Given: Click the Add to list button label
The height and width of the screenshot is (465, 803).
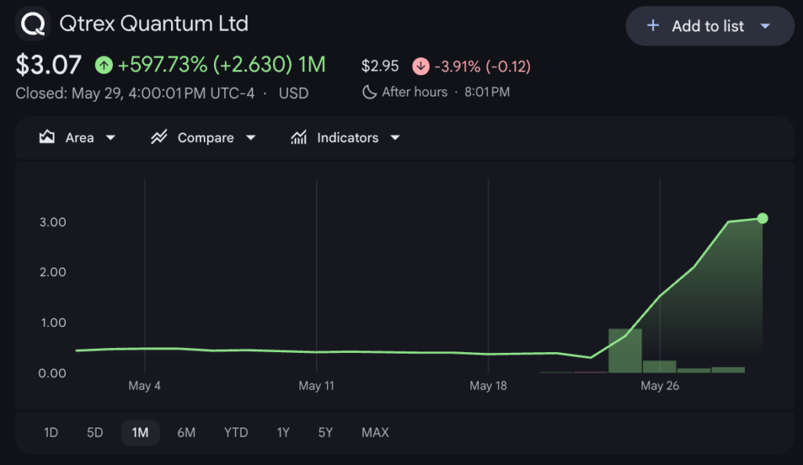Looking at the screenshot, I should (708, 26).
